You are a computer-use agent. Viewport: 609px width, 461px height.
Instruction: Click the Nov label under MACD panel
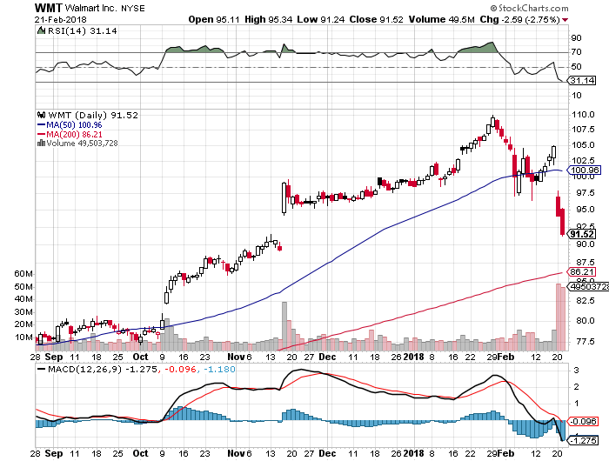pos(236,453)
